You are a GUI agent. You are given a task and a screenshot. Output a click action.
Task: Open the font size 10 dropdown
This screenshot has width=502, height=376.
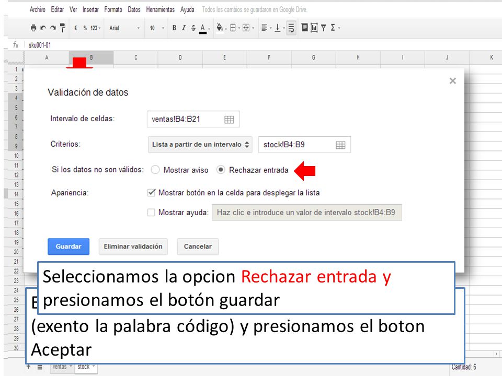click(156, 28)
